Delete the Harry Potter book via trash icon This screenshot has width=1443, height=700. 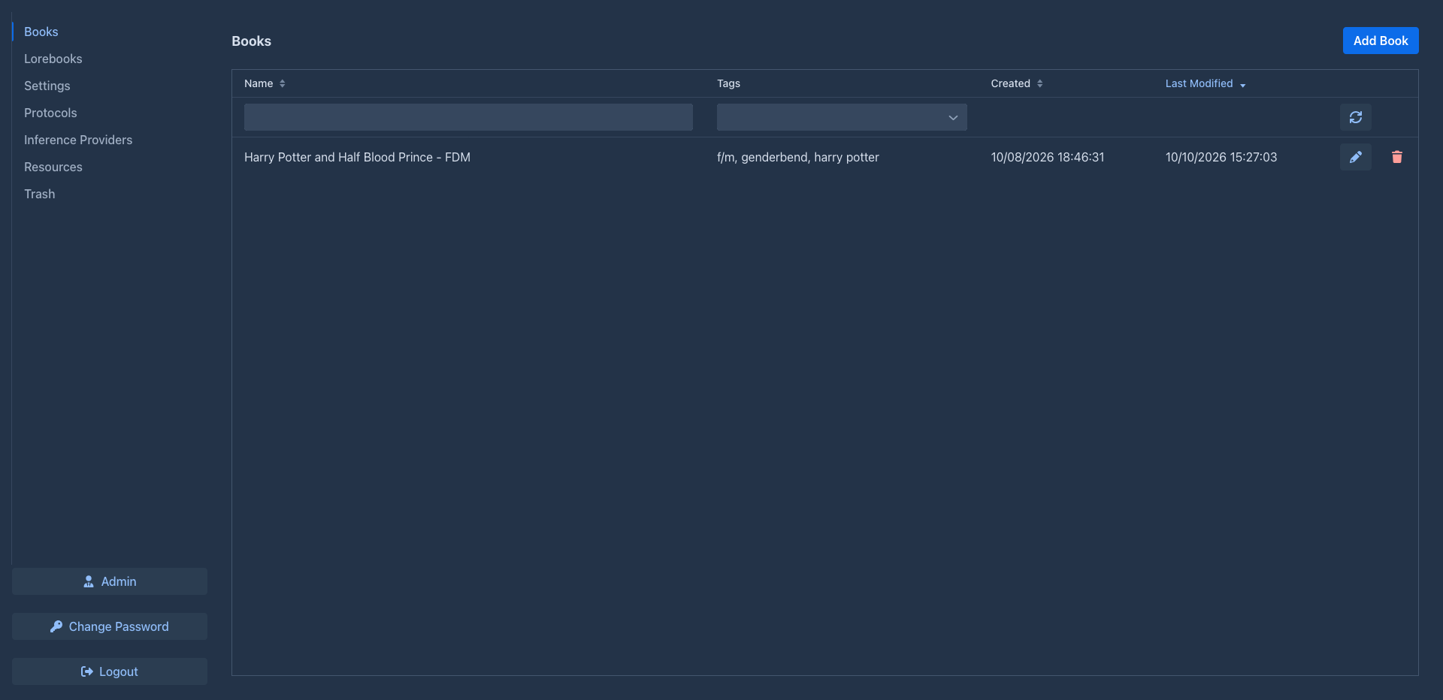pos(1396,157)
